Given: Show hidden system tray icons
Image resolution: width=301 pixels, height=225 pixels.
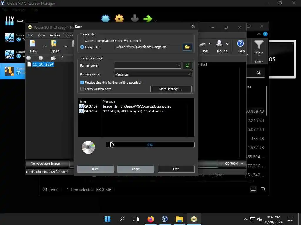Looking at the screenshot, I should click(x=245, y=219).
